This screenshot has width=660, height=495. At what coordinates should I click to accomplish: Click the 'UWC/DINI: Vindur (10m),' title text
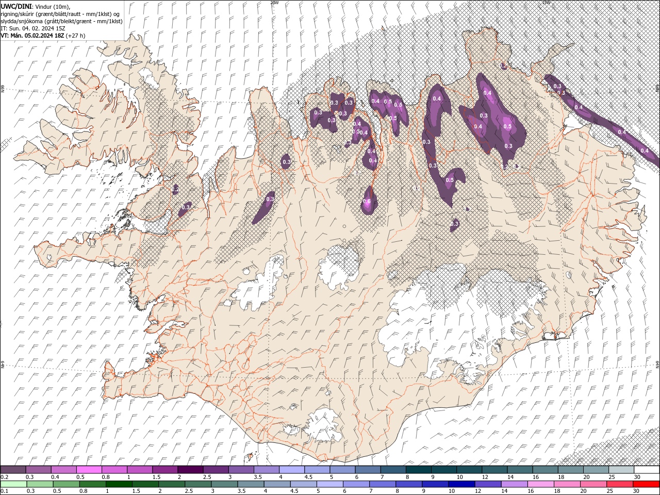coord(36,6)
